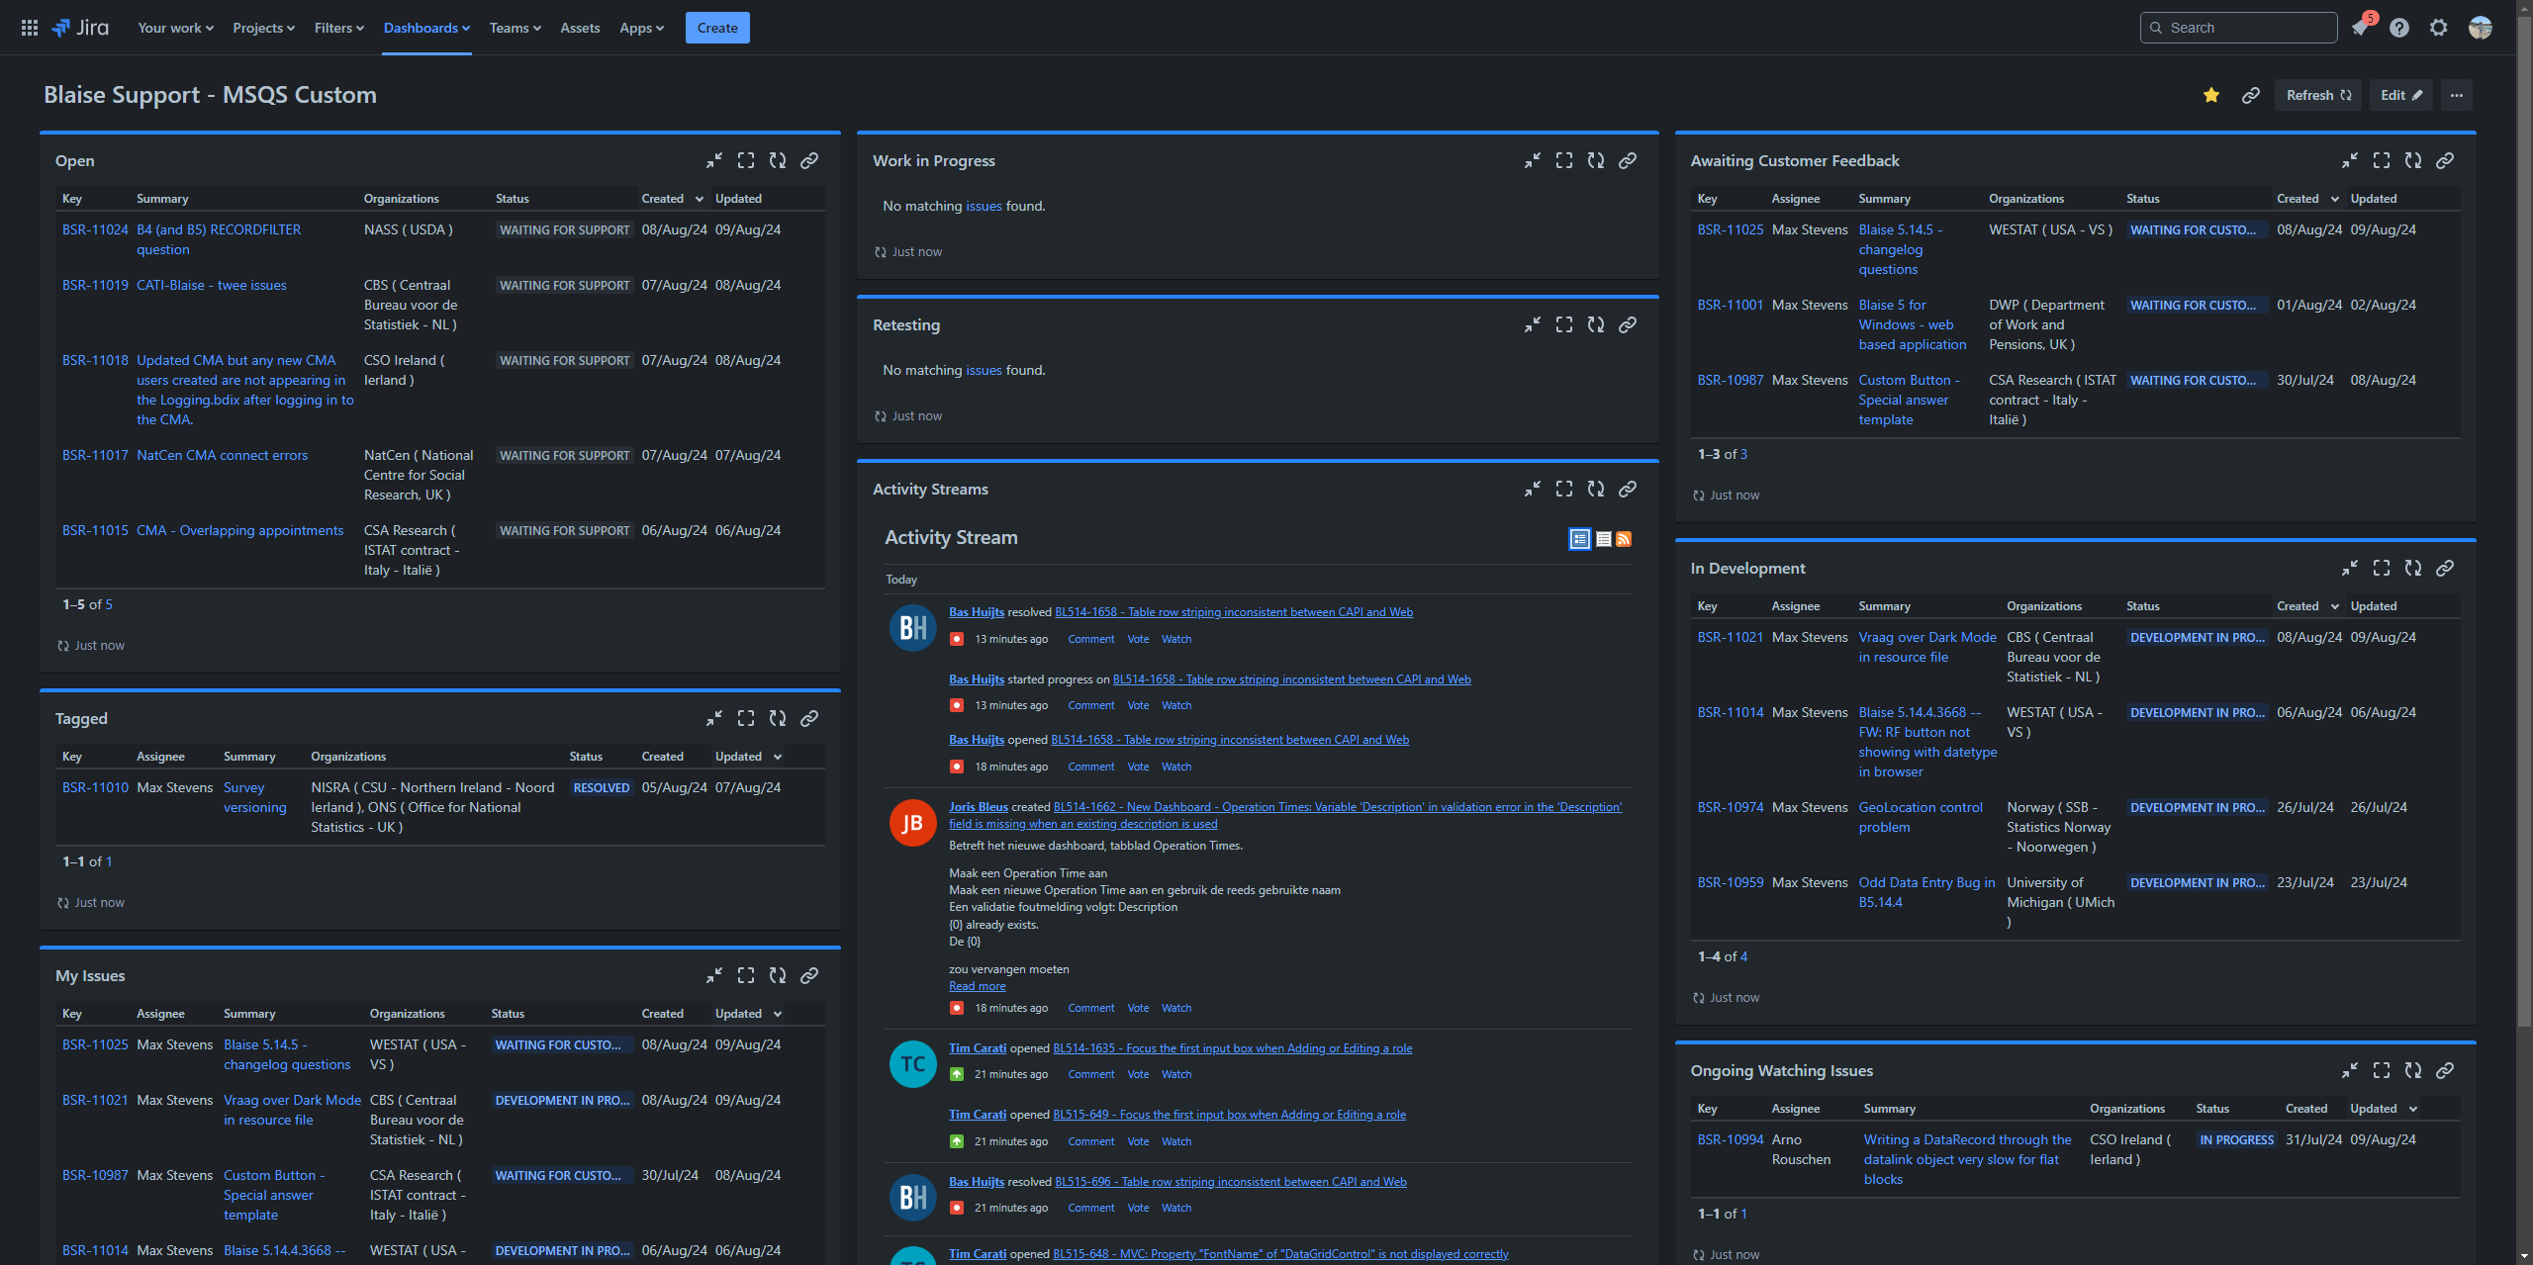Screen dimensions: 2533x1265
Task: Copy dashboard link next to star
Action: pos(2251,95)
